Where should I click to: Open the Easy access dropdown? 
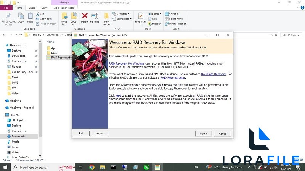[x=122, y=19]
